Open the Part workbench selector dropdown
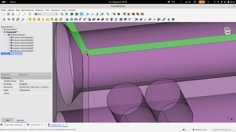 tap(46, 14)
